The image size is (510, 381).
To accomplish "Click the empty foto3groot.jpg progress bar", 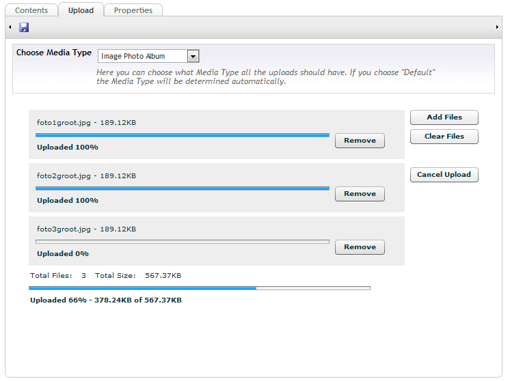I will (x=183, y=241).
